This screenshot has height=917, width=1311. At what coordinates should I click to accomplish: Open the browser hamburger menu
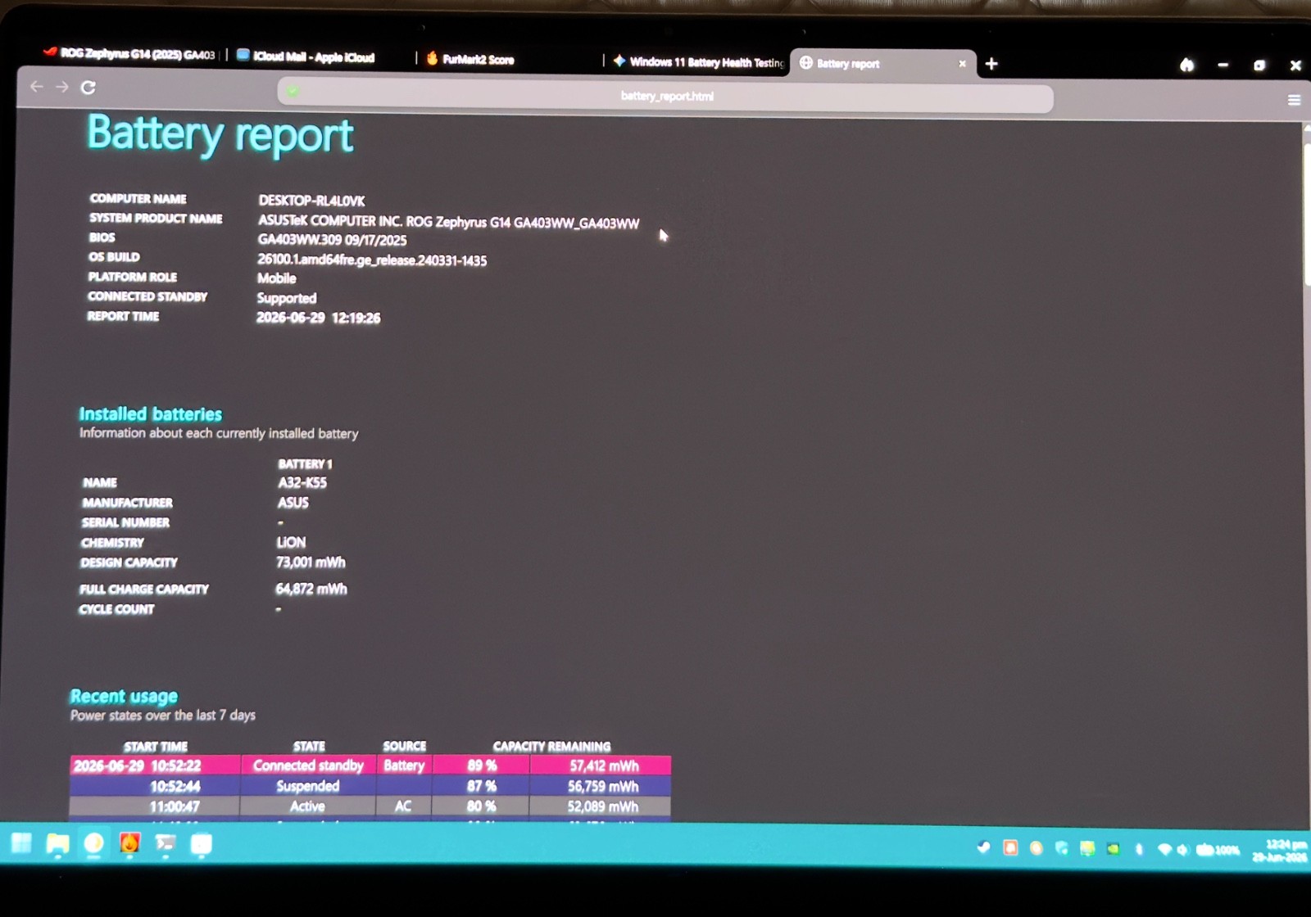[x=1294, y=100]
